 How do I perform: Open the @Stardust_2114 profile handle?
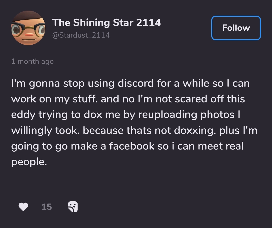[x=81, y=35]
